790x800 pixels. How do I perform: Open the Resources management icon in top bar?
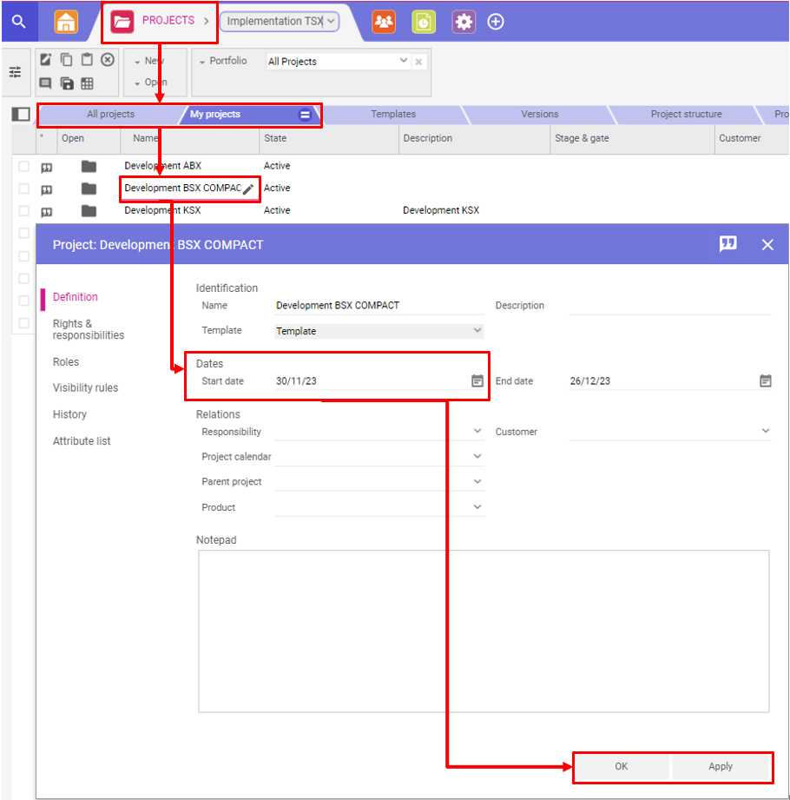pyautogui.click(x=383, y=21)
